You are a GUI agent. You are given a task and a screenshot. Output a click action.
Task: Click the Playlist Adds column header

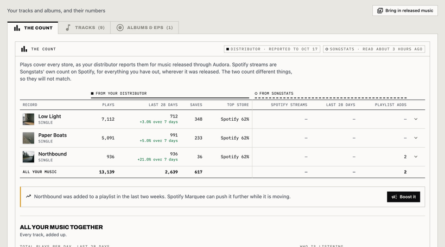391,105
